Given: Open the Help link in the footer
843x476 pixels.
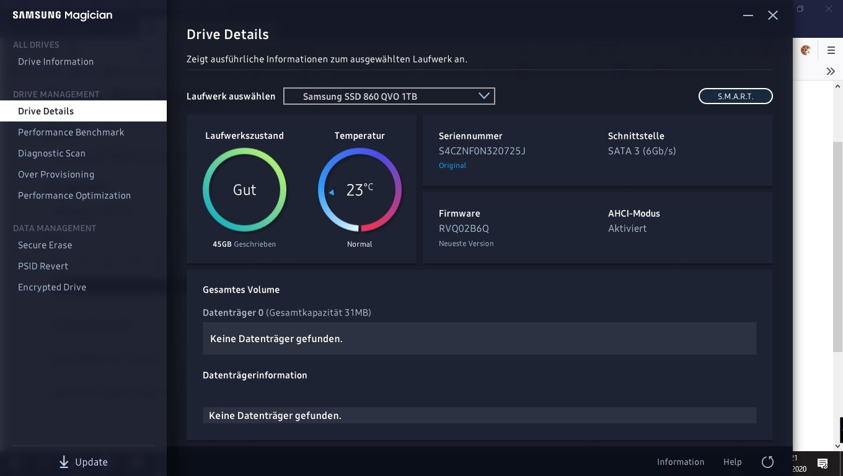Looking at the screenshot, I should [x=733, y=462].
